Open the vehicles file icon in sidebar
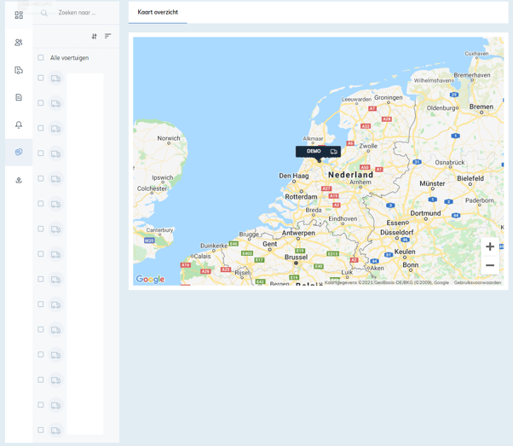The width and height of the screenshot is (513, 446). click(19, 70)
